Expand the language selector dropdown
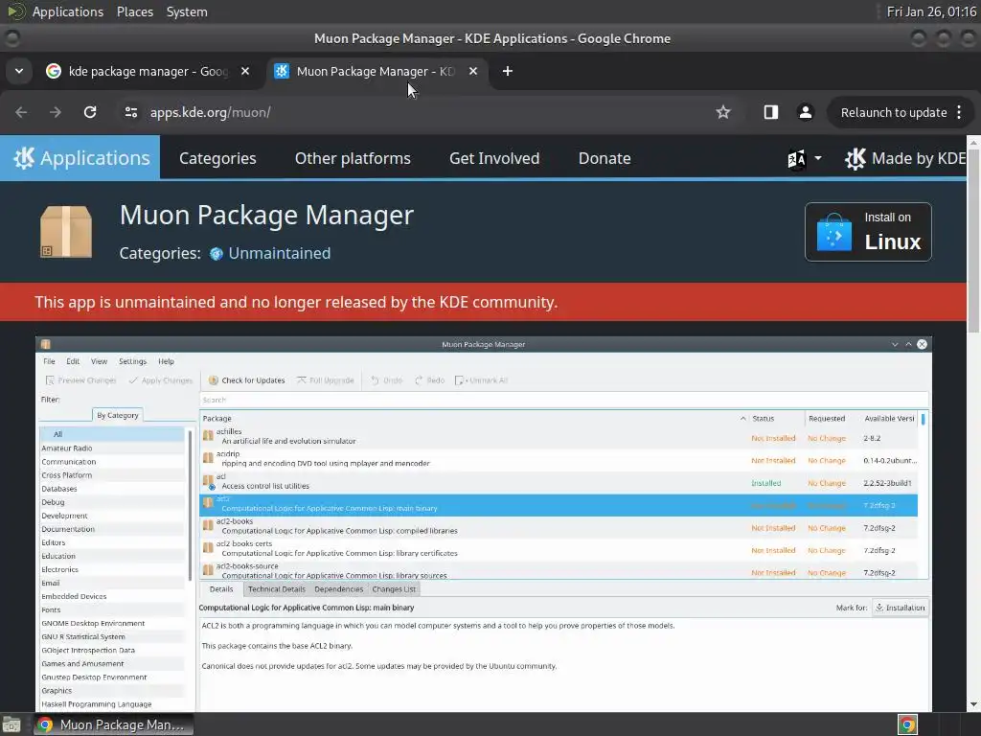This screenshot has width=981, height=736. 804,159
